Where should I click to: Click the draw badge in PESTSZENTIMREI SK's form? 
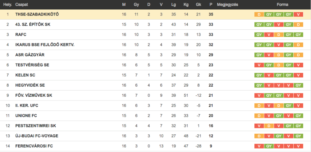coord(269,126)
